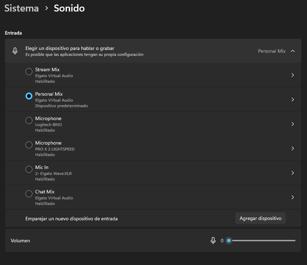Open Stream Mix details chevron arrow

[x=293, y=75]
